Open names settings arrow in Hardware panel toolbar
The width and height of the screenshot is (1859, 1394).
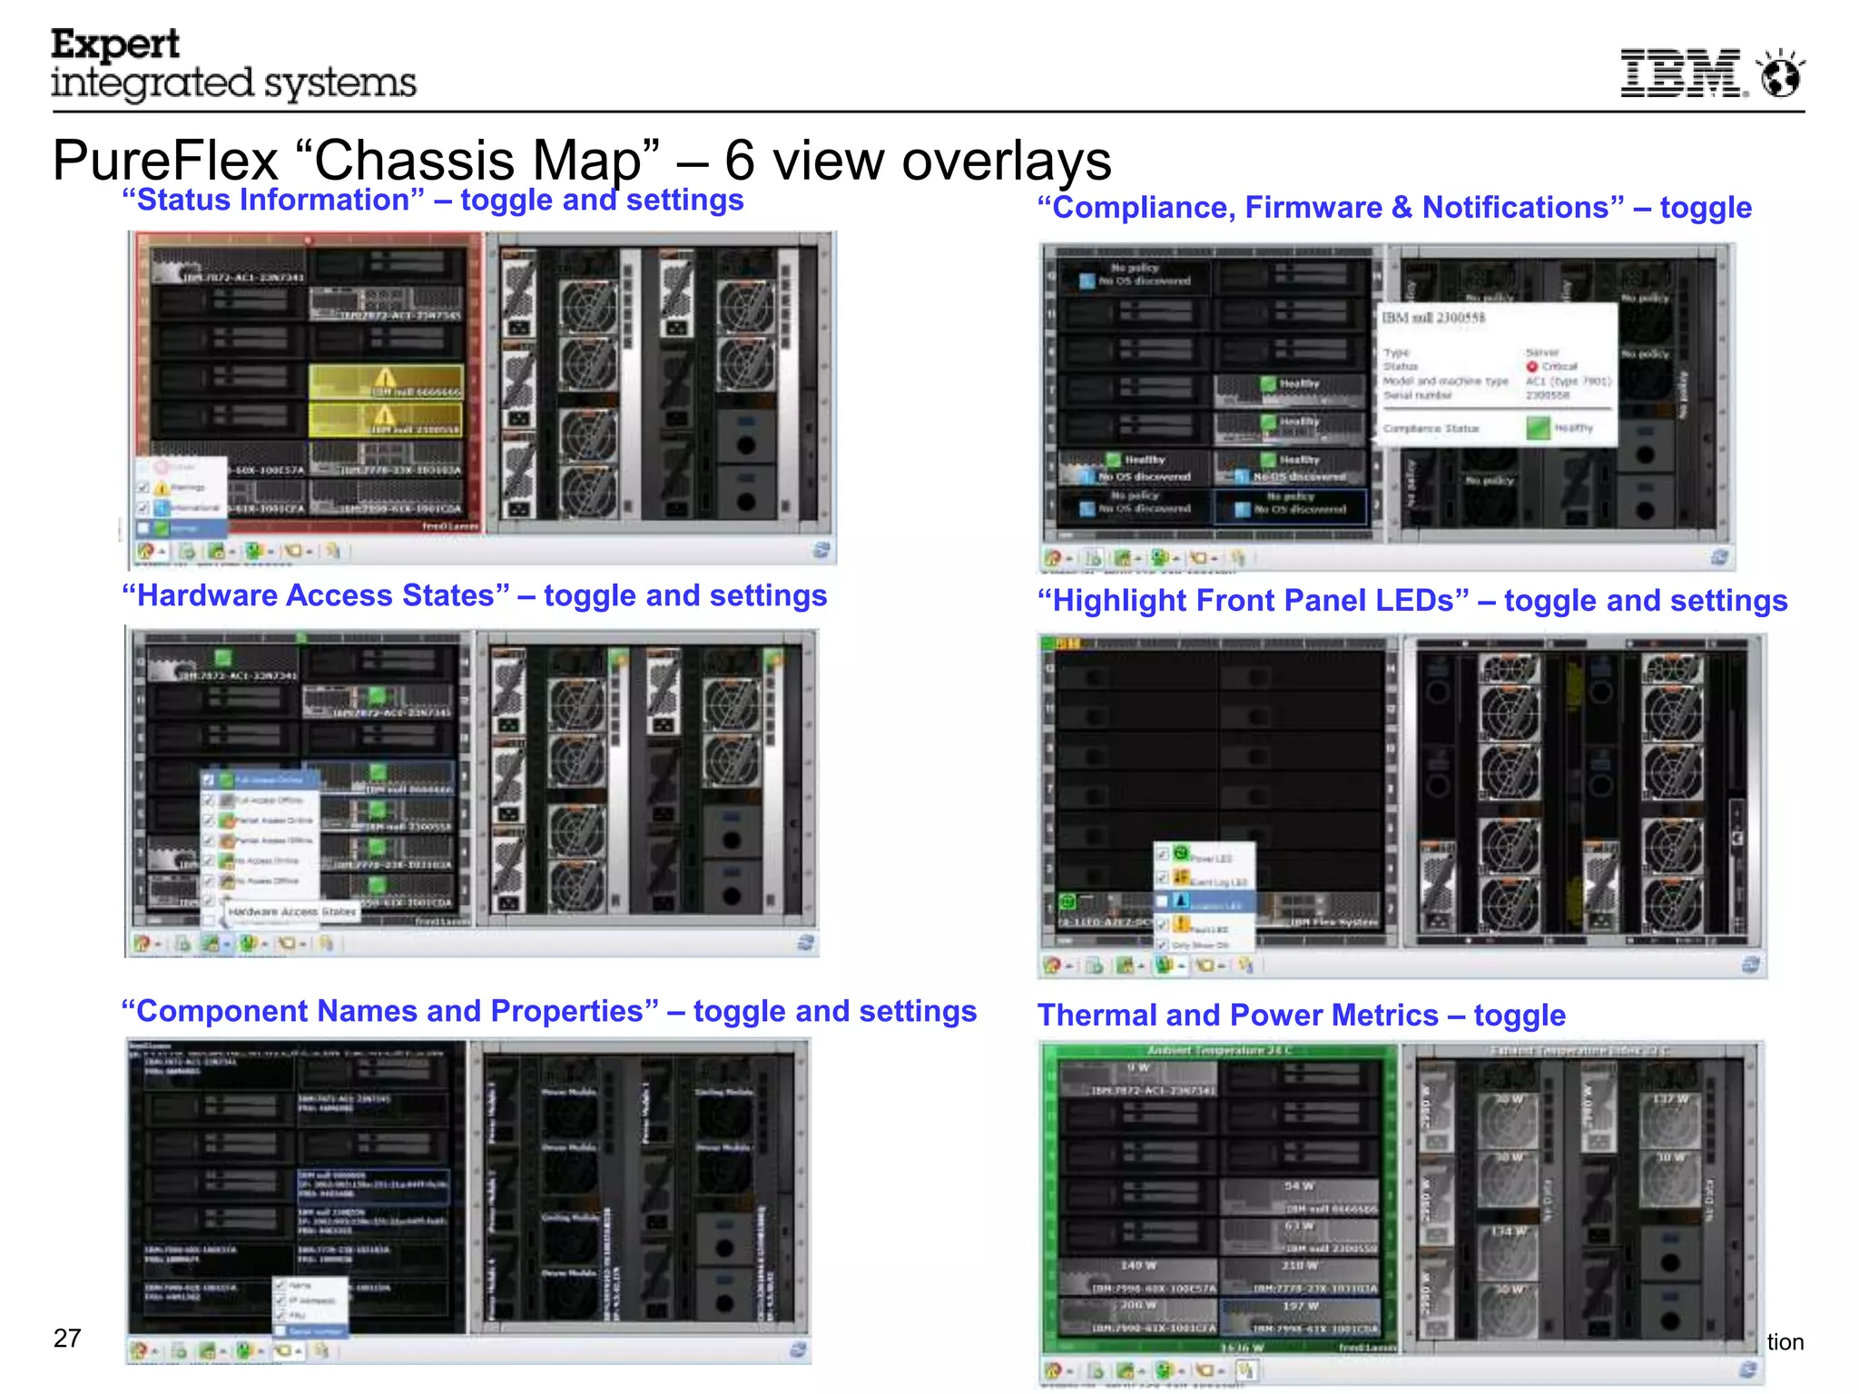point(301,945)
